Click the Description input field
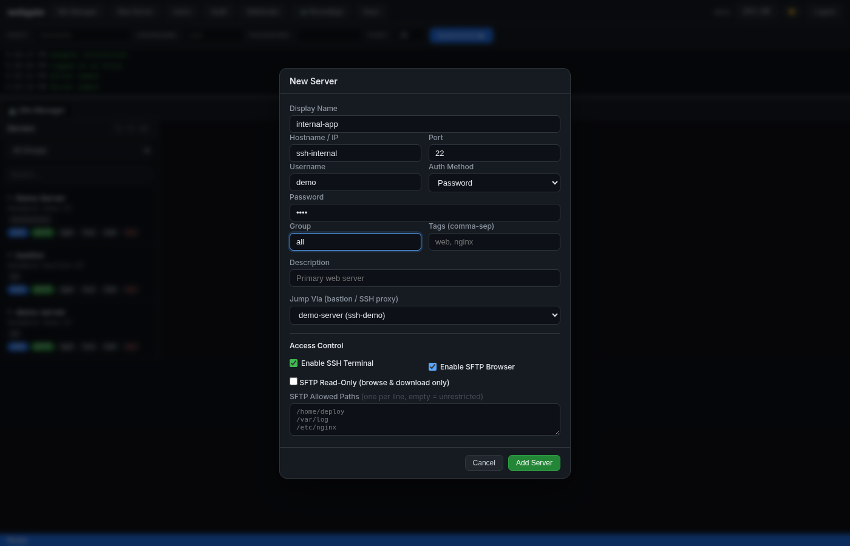850x546 pixels. point(424,278)
